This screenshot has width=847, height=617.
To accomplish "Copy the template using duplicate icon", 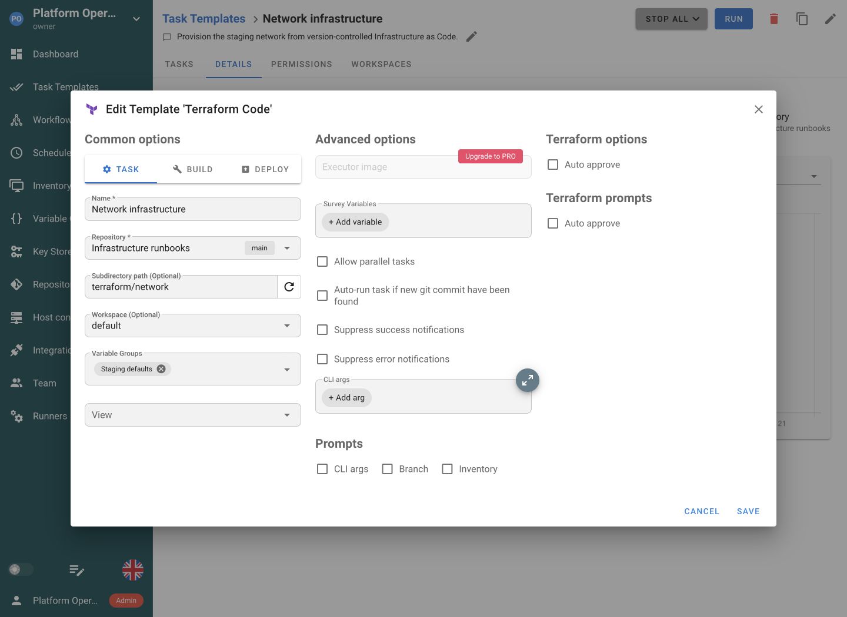I will 802,19.
